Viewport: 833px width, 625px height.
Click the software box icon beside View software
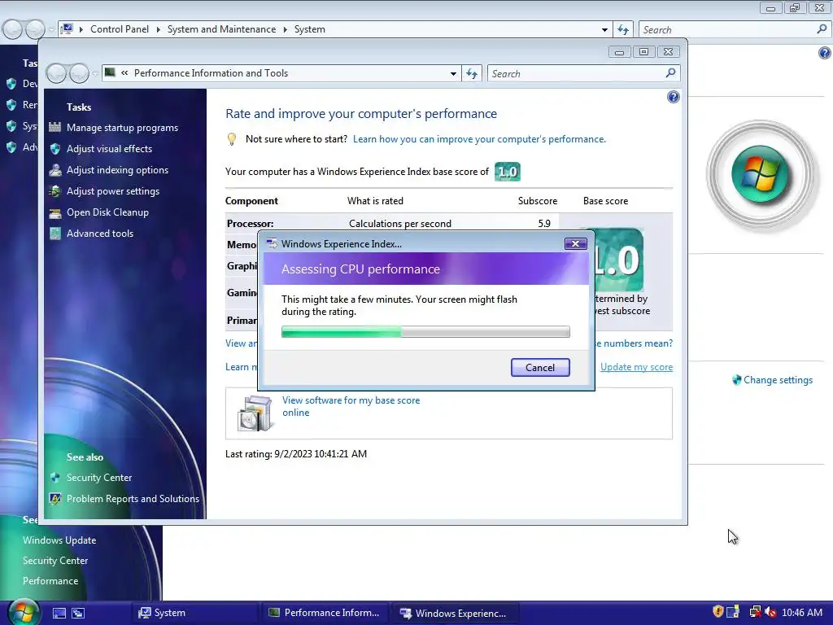(x=255, y=413)
